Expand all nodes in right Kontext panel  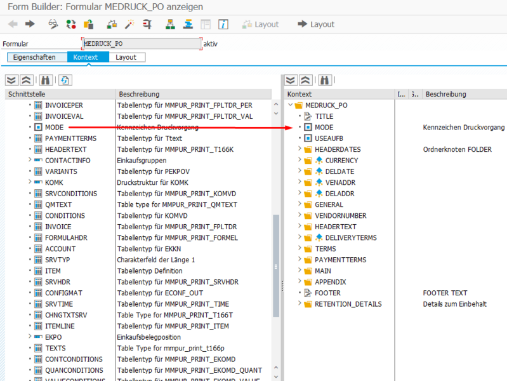point(291,80)
